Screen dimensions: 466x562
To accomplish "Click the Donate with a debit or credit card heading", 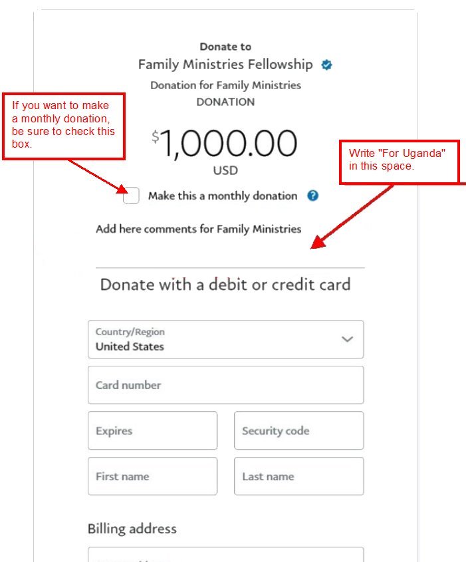I will click(x=225, y=285).
